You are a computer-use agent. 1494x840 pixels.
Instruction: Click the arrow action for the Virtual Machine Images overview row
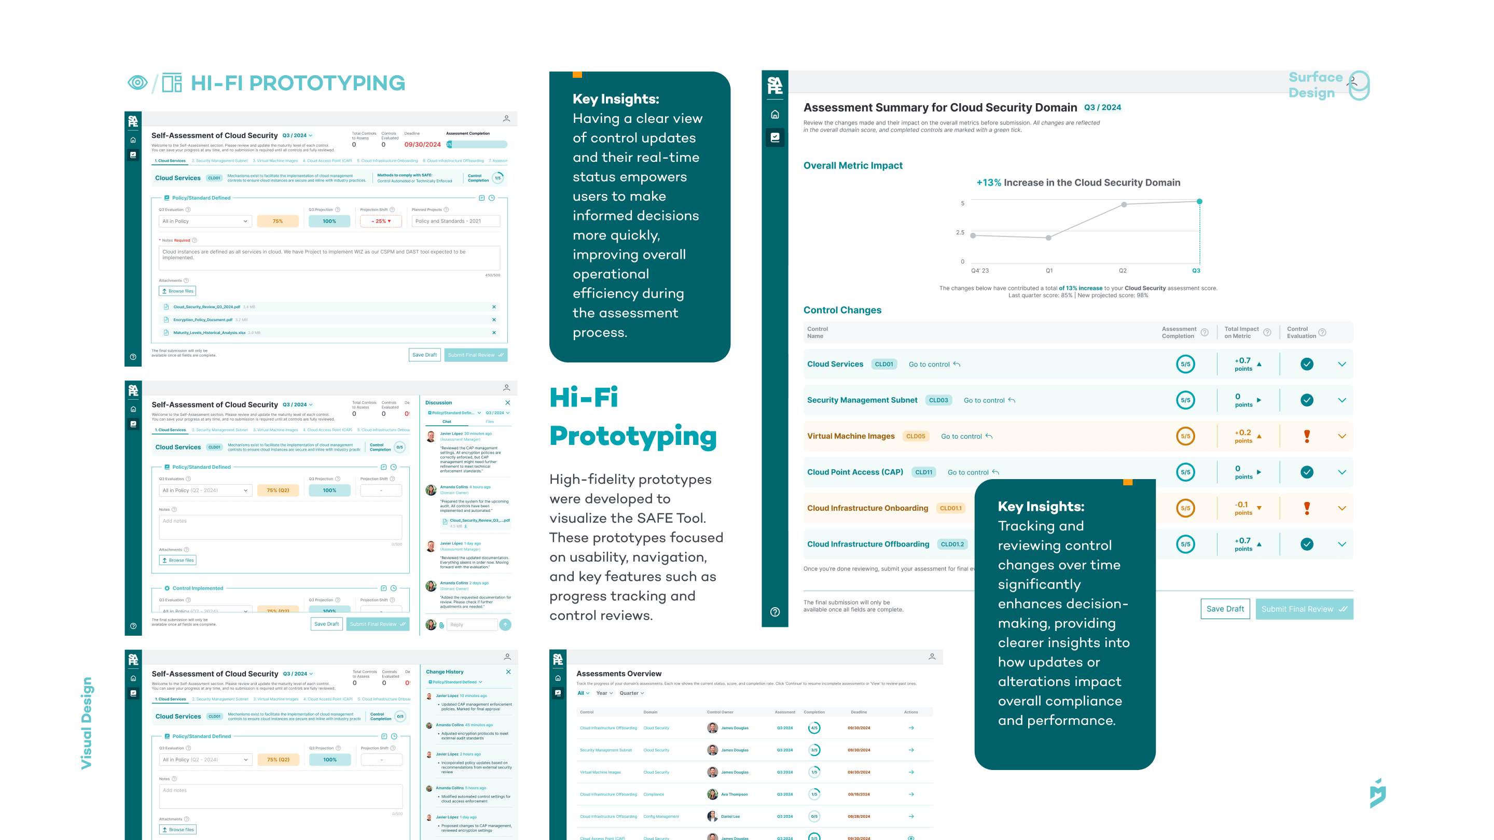click(x=911, y=772)
